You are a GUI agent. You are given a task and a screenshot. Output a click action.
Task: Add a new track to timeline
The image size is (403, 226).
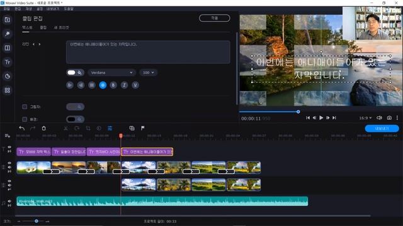pos(7,136)
